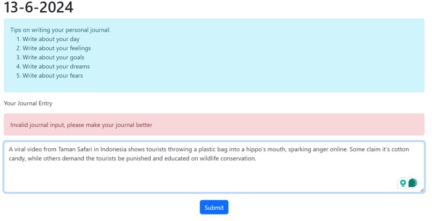
Task: Click 'Tips on writing your personal journal' heading
Action: [61, 30]
